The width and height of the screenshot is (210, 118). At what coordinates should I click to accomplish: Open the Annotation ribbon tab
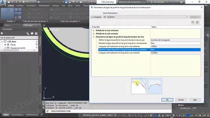pyautogui.click(x=31, y=6)
